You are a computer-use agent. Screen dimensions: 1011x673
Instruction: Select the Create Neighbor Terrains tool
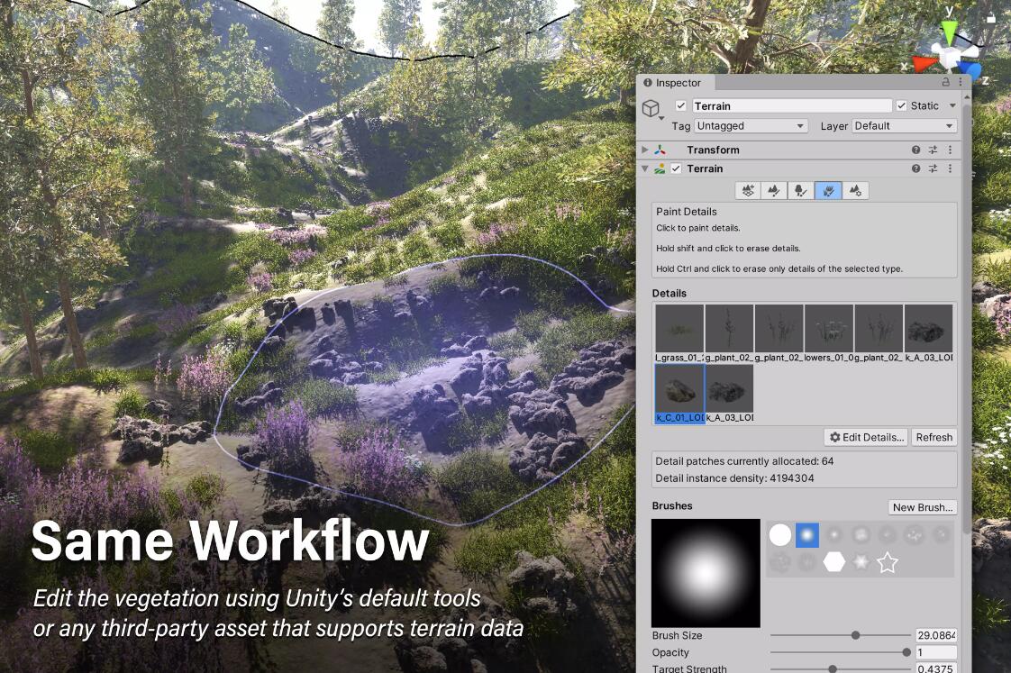tap(748, 191)
